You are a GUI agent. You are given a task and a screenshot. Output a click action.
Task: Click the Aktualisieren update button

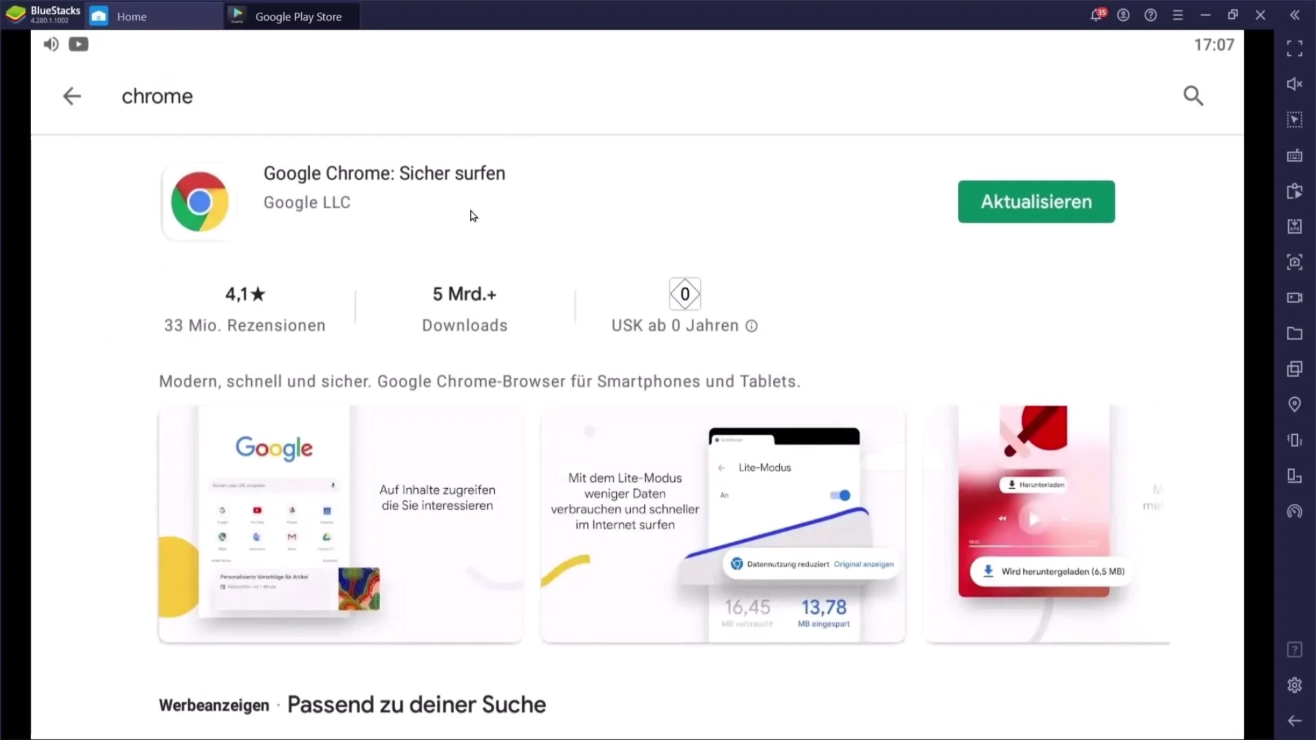(1037, 201)
